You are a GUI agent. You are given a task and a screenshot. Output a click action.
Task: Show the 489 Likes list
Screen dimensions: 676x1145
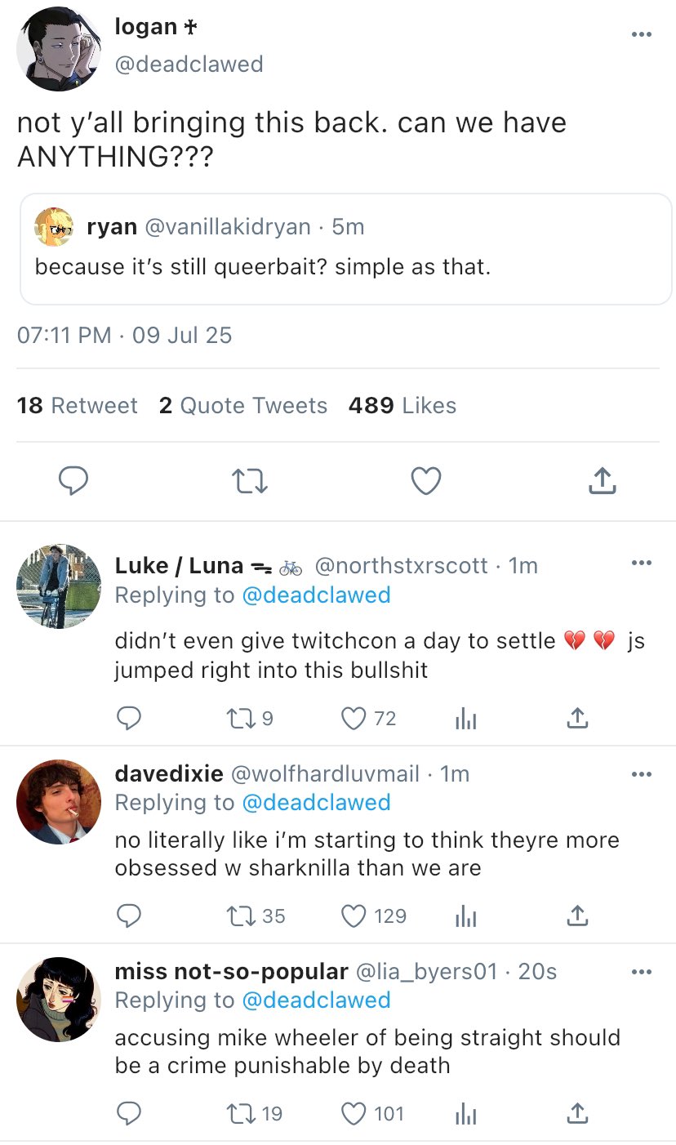pos(402,405)
